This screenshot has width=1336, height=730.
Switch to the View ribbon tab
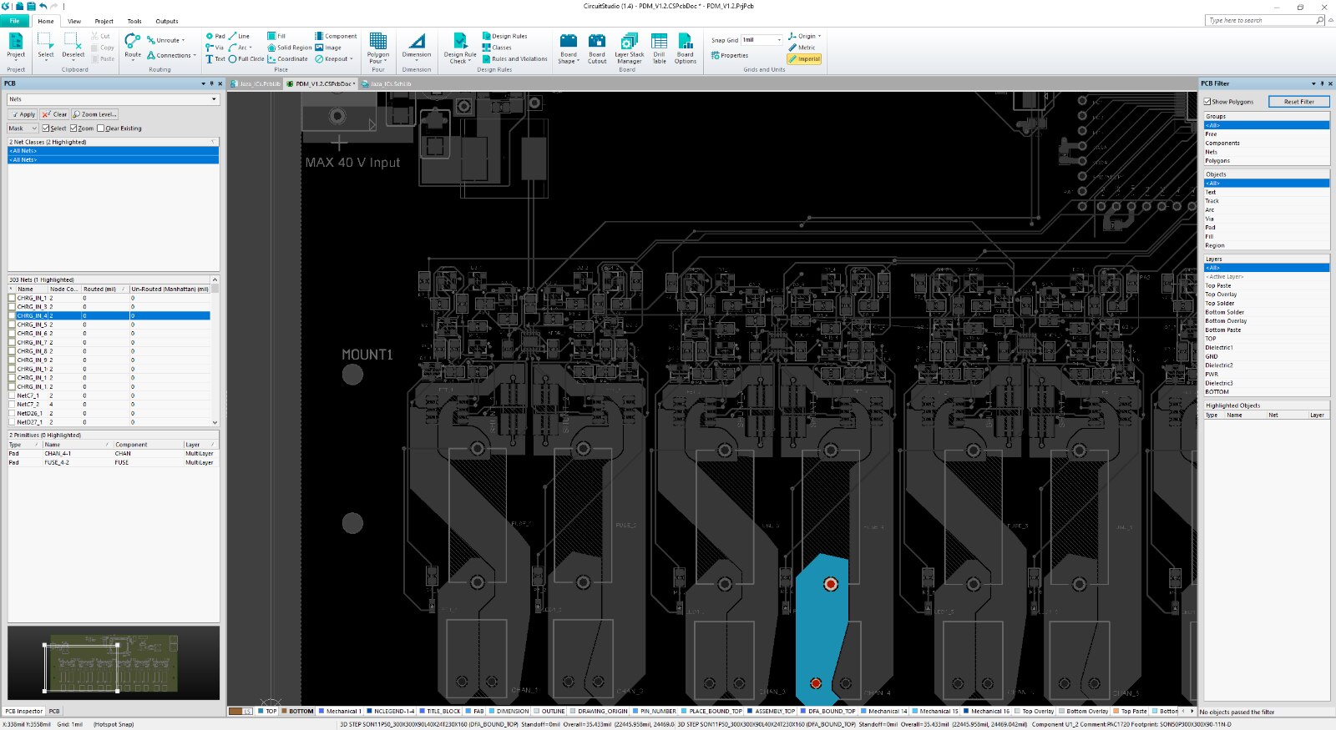74,21
